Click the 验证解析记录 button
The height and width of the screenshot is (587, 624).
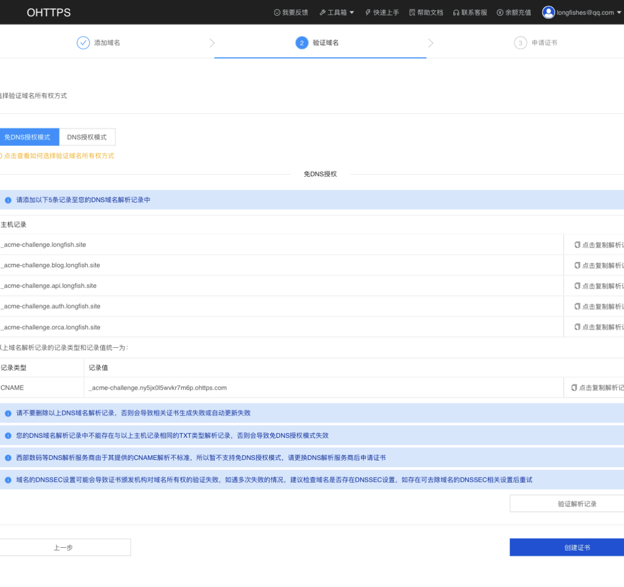click(x=576, y=504)
